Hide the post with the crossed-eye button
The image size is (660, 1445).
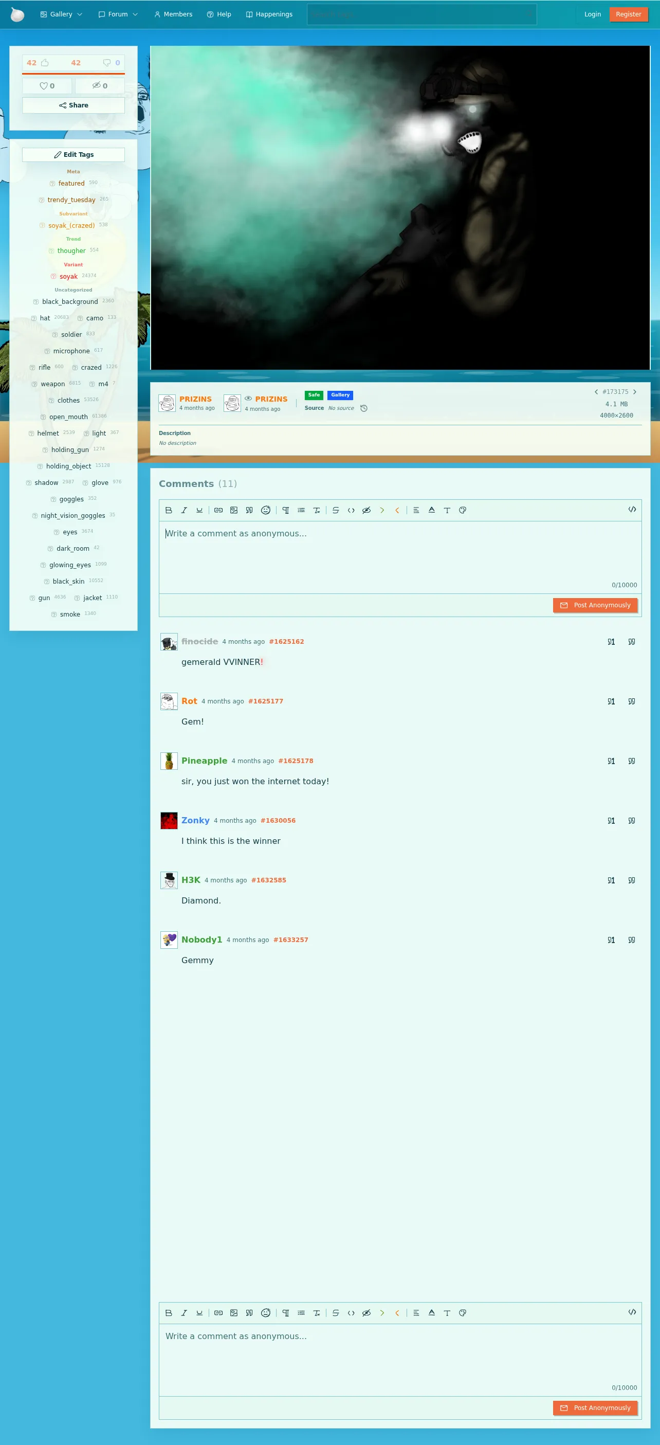click(x=100, y=86)
